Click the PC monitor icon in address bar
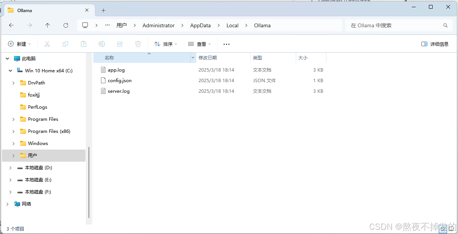458x234 pixels. click(x=85, y=25)
